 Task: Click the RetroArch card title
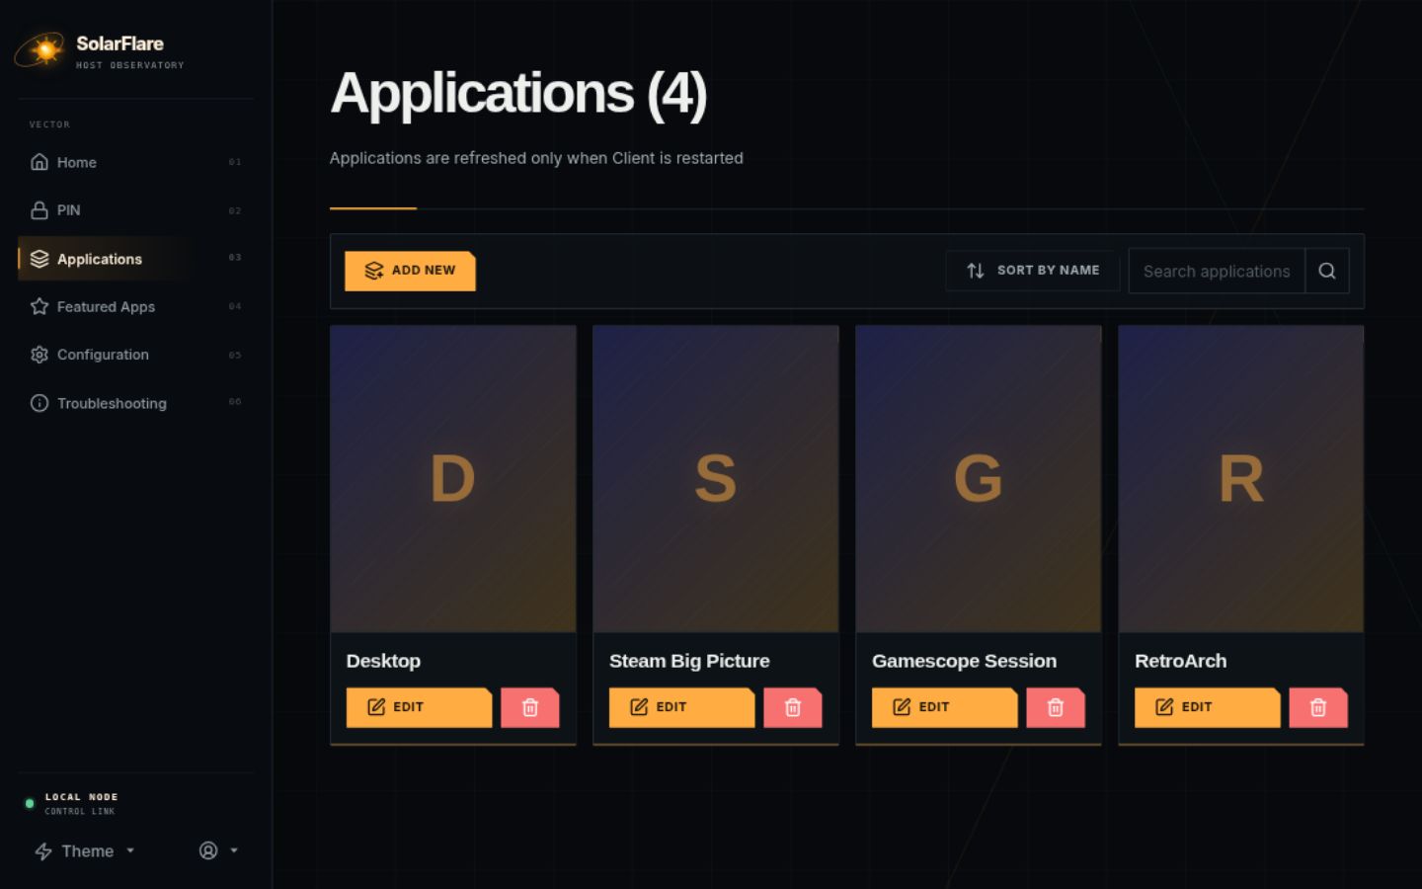[1180, 661]
